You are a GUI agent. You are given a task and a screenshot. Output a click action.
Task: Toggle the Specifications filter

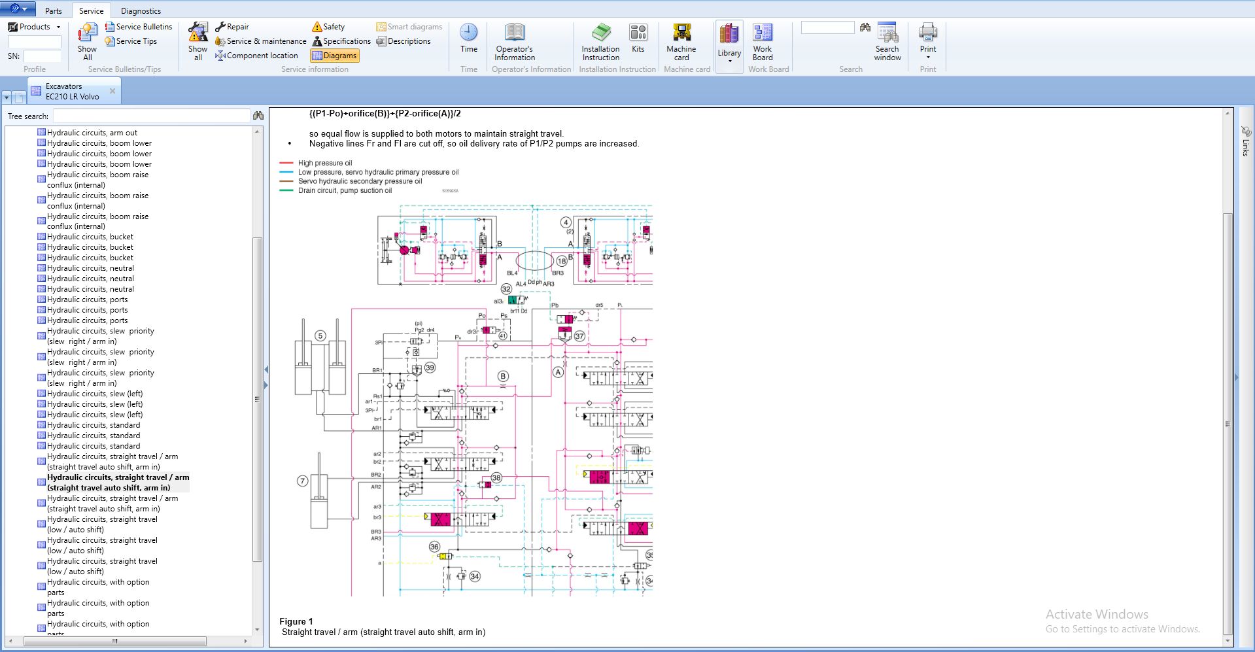(x=341, y=41)
